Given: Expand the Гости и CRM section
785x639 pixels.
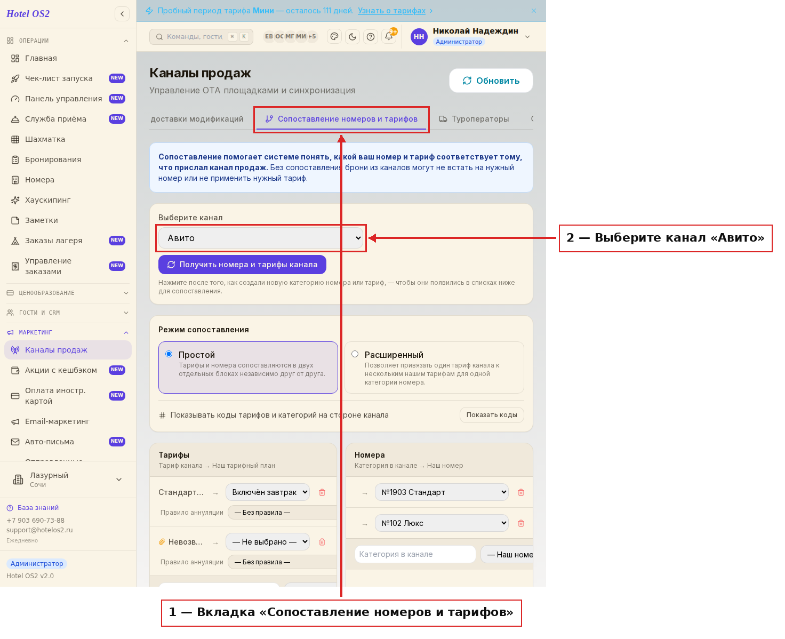Looking at the screenshot, I should coord(68,313).
